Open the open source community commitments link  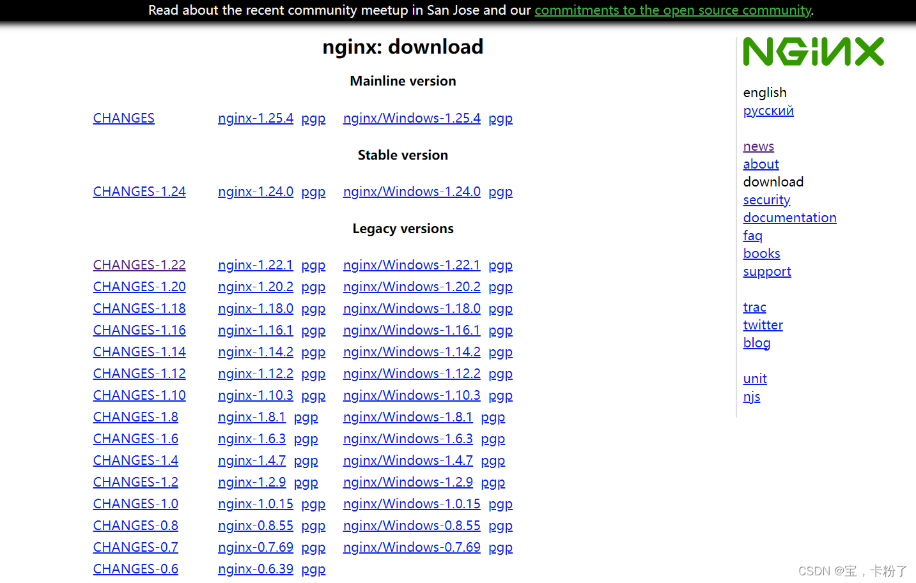coord(673,10)
